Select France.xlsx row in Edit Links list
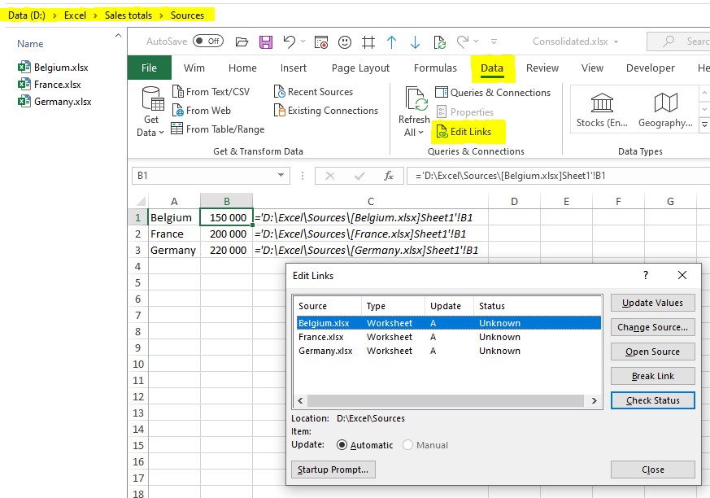Image resolution: width=710 pixels, height=498 pixels. tap(449, 337)
